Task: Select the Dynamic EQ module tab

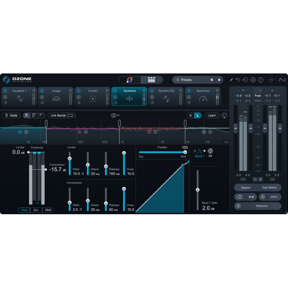Action: coord(166,91)
